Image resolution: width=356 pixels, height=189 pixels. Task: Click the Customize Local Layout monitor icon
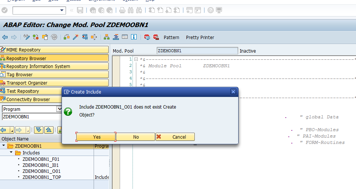tap(219, 10)
